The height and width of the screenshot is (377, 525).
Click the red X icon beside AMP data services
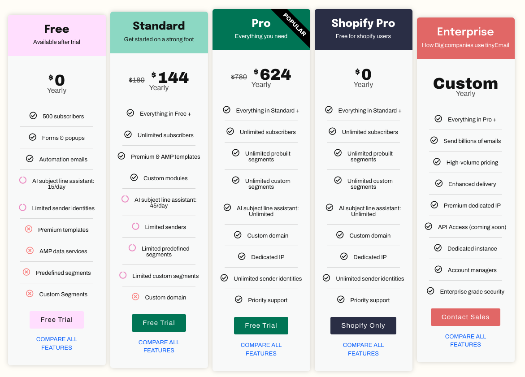(30, 251)
